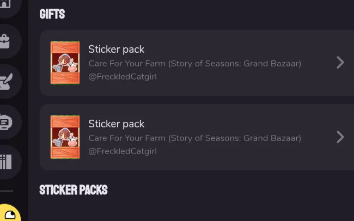
Task: Visit @FreckledCatgirl from the second gift
Action: coord(123,151)
